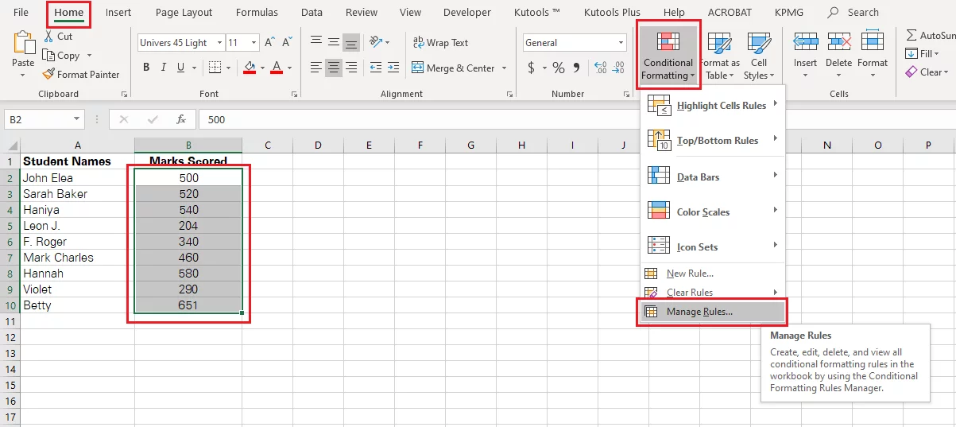Screen dimensions: 956x427
Task: Open Icon Sets submenu
Action: click(713, 246)
